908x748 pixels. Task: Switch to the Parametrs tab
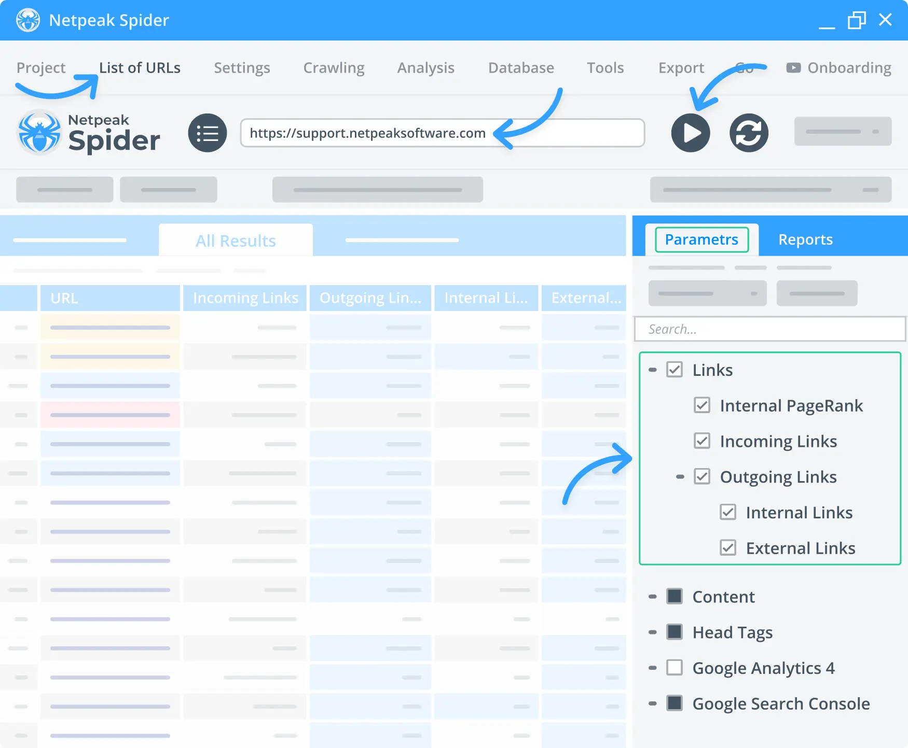(x=701, y=239)
